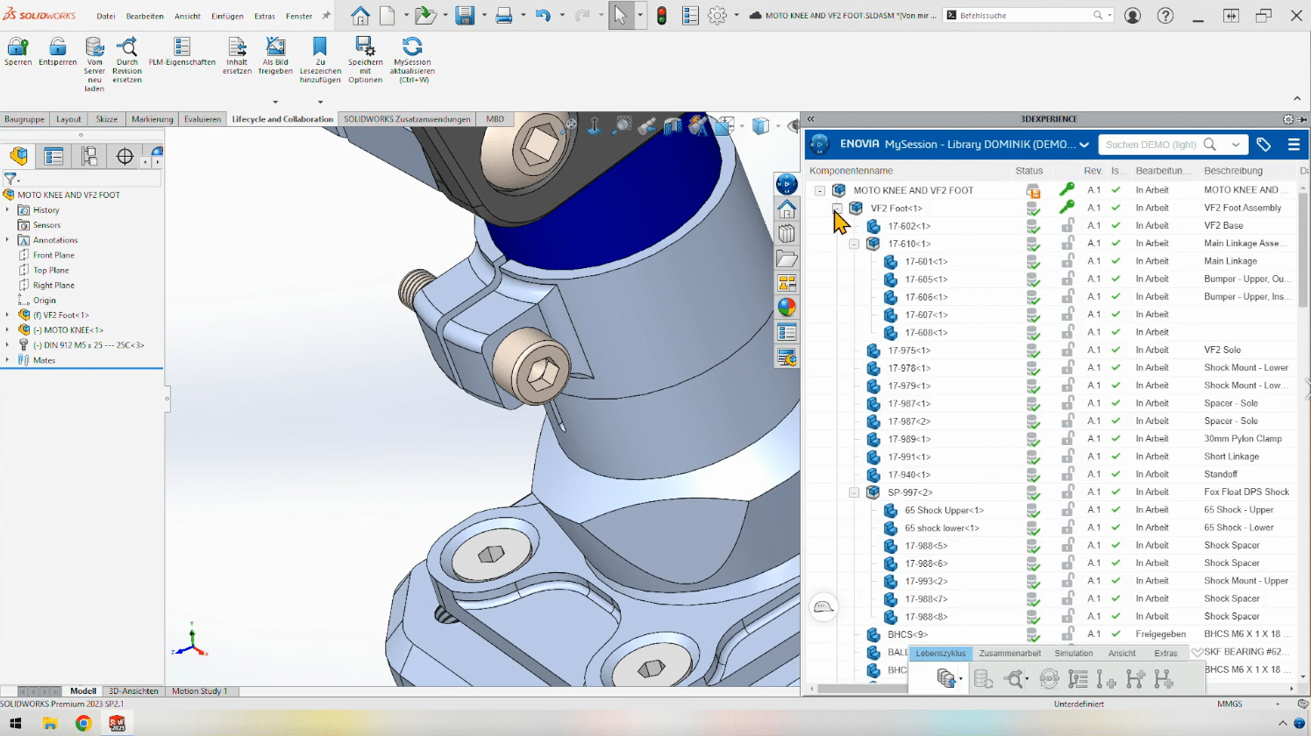Open the ENOVIA MySession dropdown
This screenshot has width=1311, height=736.
pos(1085,145)
